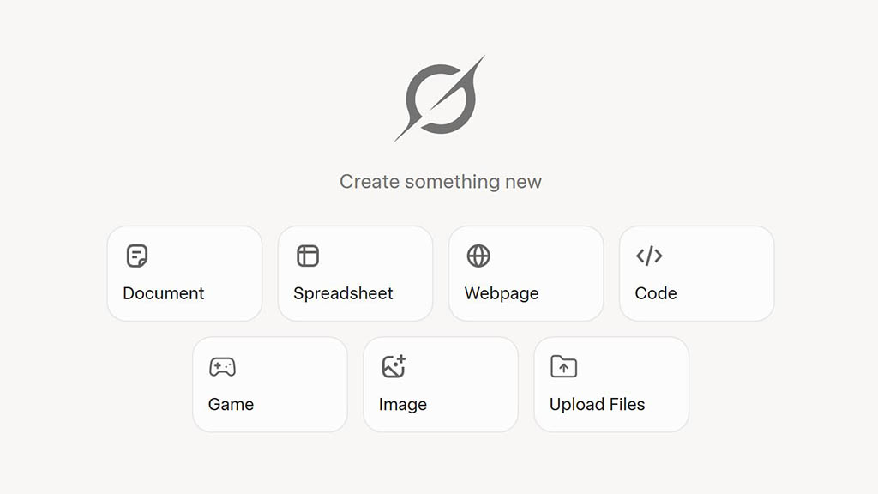Viewport: 878px width, 494px height.
Task: Open the "Upload Files" label text
Action: tap(597, 405)
